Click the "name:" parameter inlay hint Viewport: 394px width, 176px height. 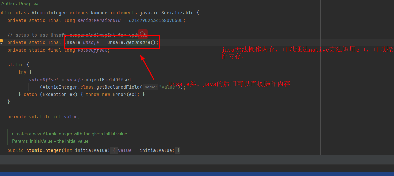click(x=151, y=87)
